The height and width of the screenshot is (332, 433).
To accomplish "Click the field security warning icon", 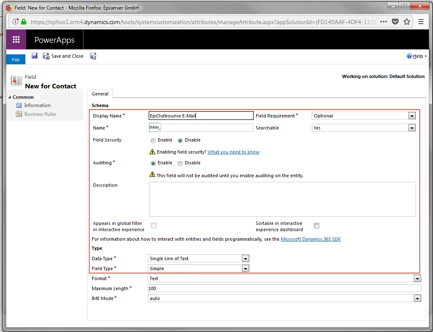I will coord(152,151).
